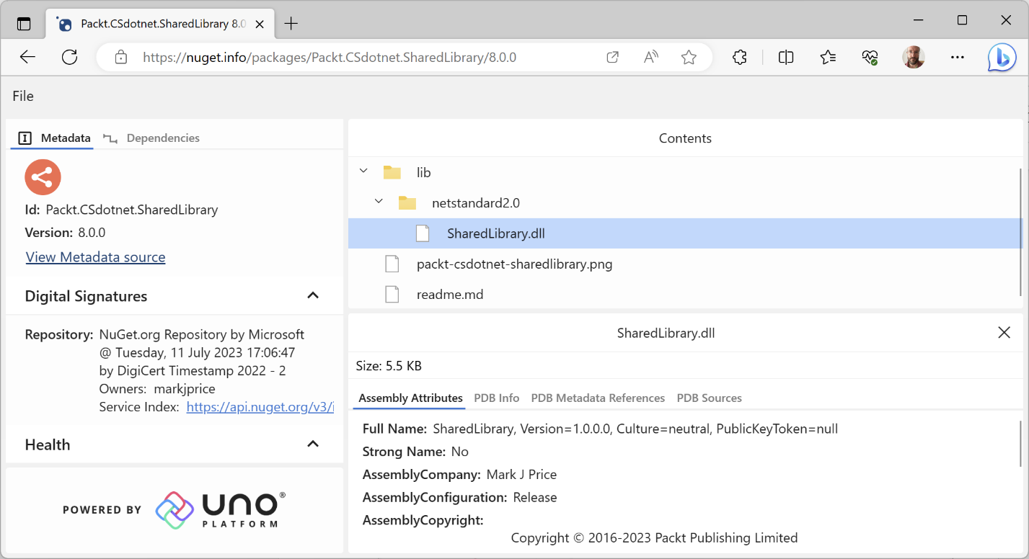Open the PDB Sources tab
Viewport: 1029px width, 559px height.
pos(710,398)
